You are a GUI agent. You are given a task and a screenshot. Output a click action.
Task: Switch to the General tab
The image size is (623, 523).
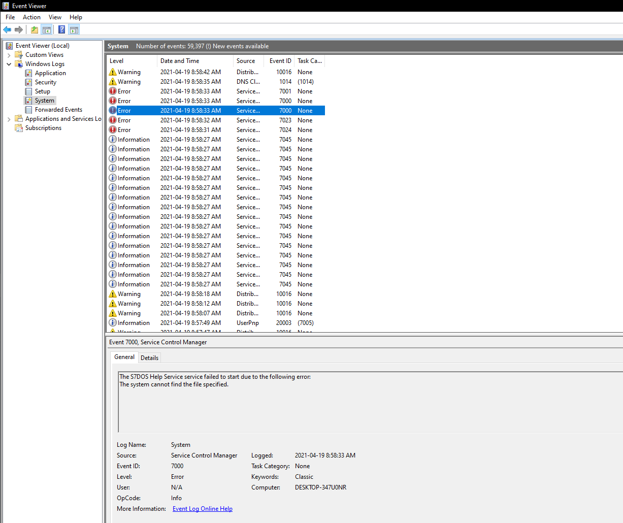[x=124, y=357]
